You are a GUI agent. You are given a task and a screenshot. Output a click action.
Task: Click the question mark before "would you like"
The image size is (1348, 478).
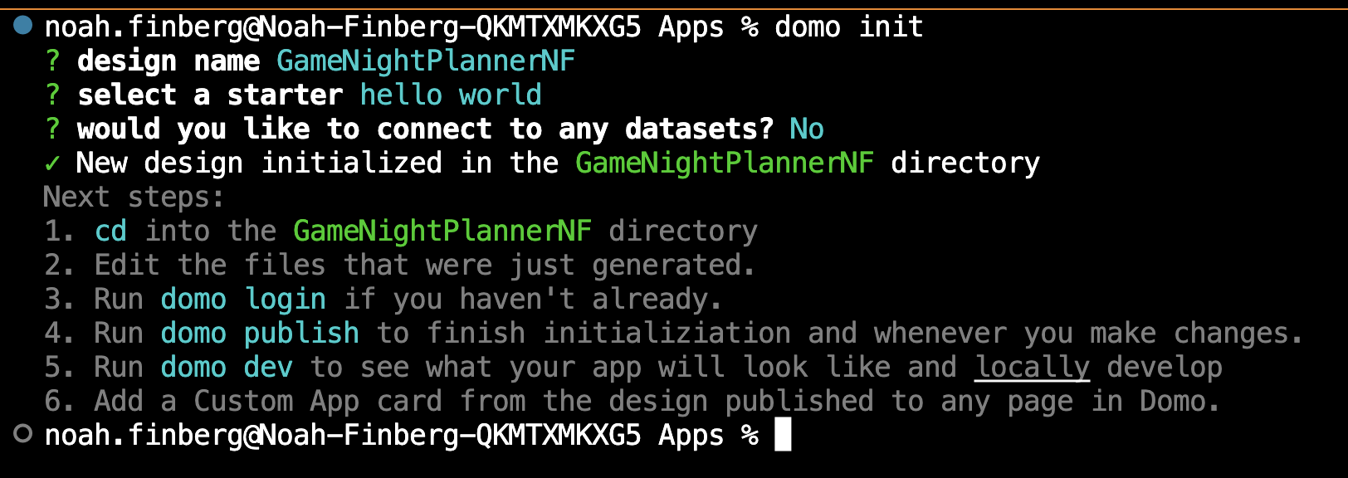[x=53, y=129]
